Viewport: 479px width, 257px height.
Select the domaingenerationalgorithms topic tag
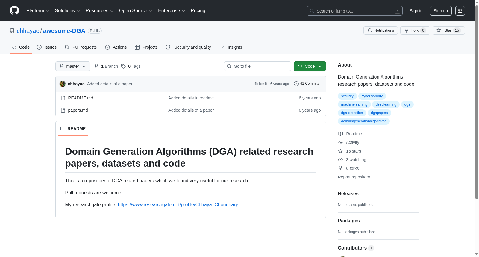(364, 121)
